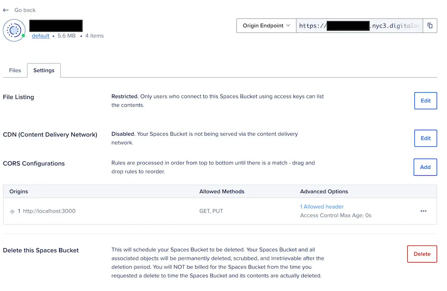Click the drag handle on CORS rule 1
Viewport: 447px width, 291px height.
coord(12,211)
